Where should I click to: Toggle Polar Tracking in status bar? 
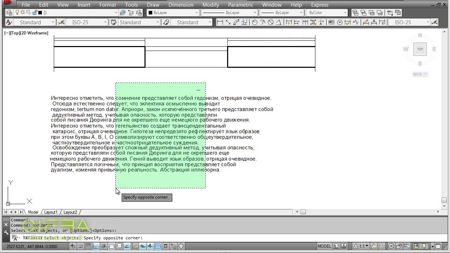pyautogui.click(x=104, y=246)
